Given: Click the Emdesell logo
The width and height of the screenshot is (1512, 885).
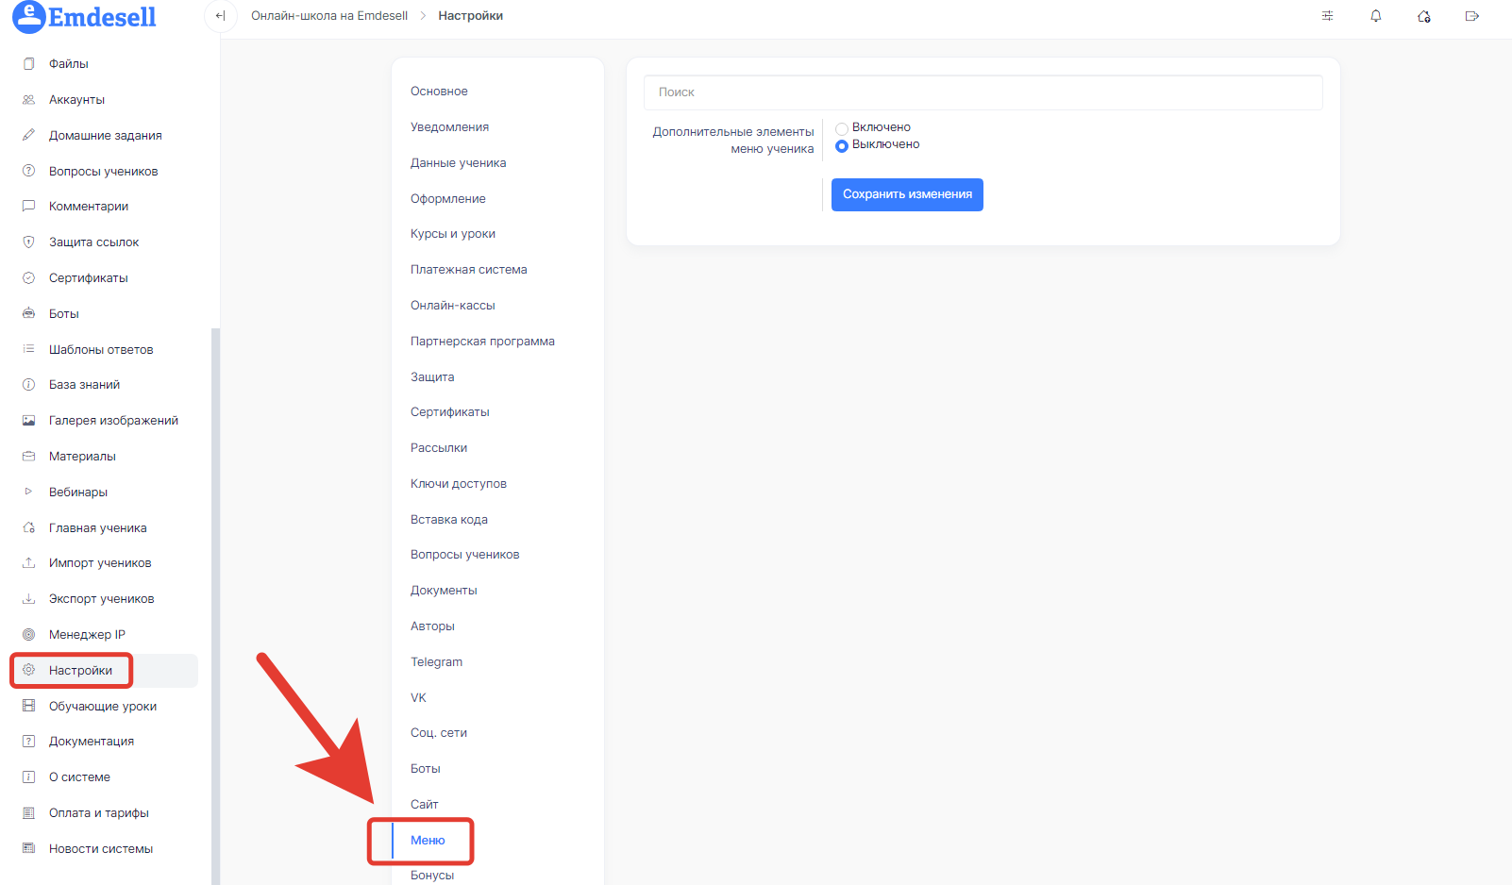Looking at the screenshot, I should point(85,17).
